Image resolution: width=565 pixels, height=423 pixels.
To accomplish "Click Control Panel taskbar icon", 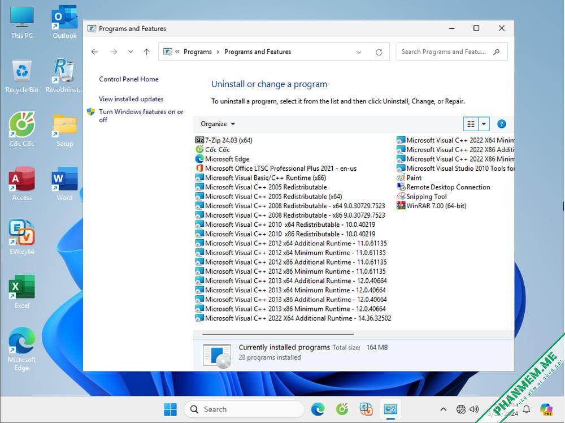I will click(x=390, y=409).
